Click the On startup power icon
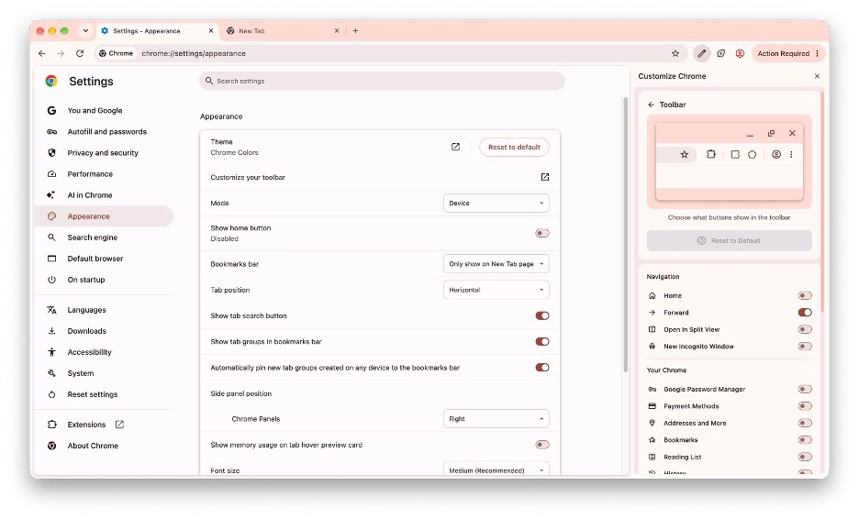This screenshot has width=859, height=519. [x=51, y=279]
